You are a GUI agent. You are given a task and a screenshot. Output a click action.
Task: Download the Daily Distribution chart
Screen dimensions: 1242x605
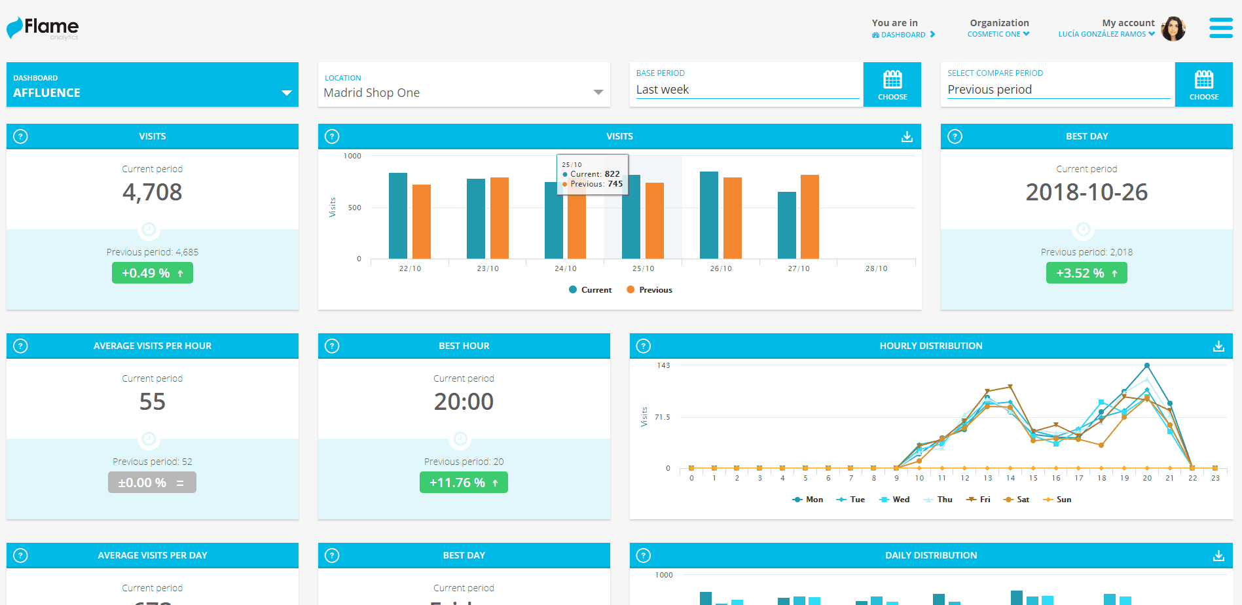(1218, 555)
